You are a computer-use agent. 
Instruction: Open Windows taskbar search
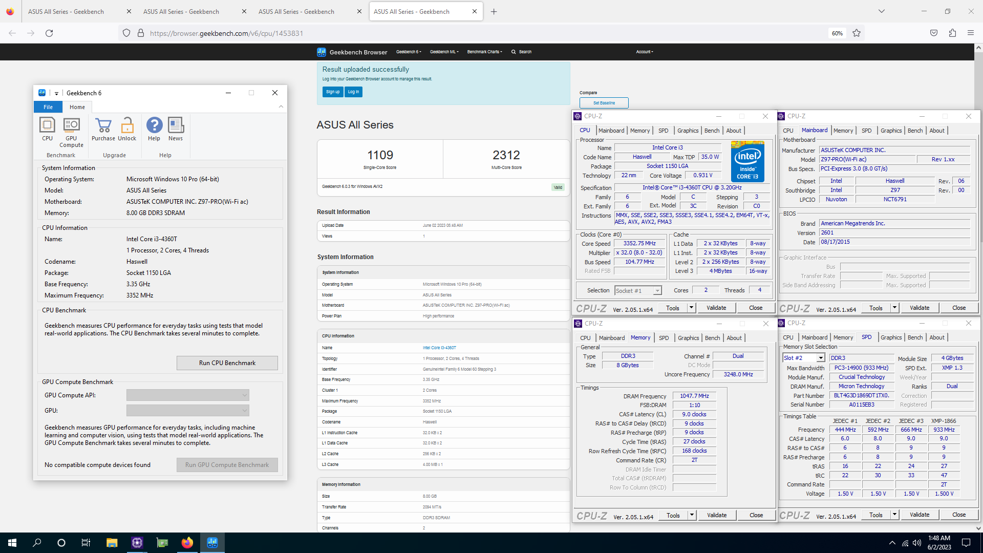coord(37,543)
